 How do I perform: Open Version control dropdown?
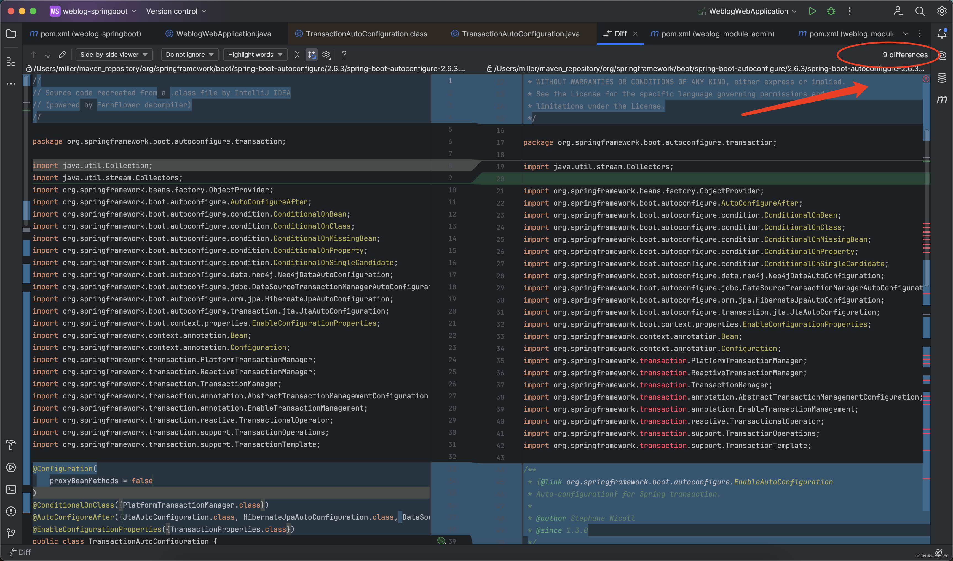(176, 11)
